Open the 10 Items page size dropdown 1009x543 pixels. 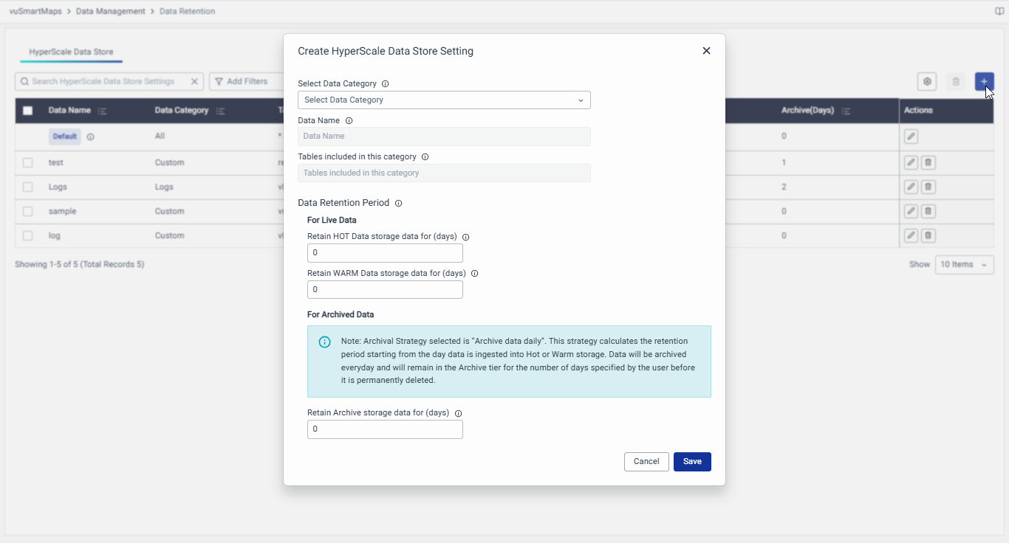[964, 264]
